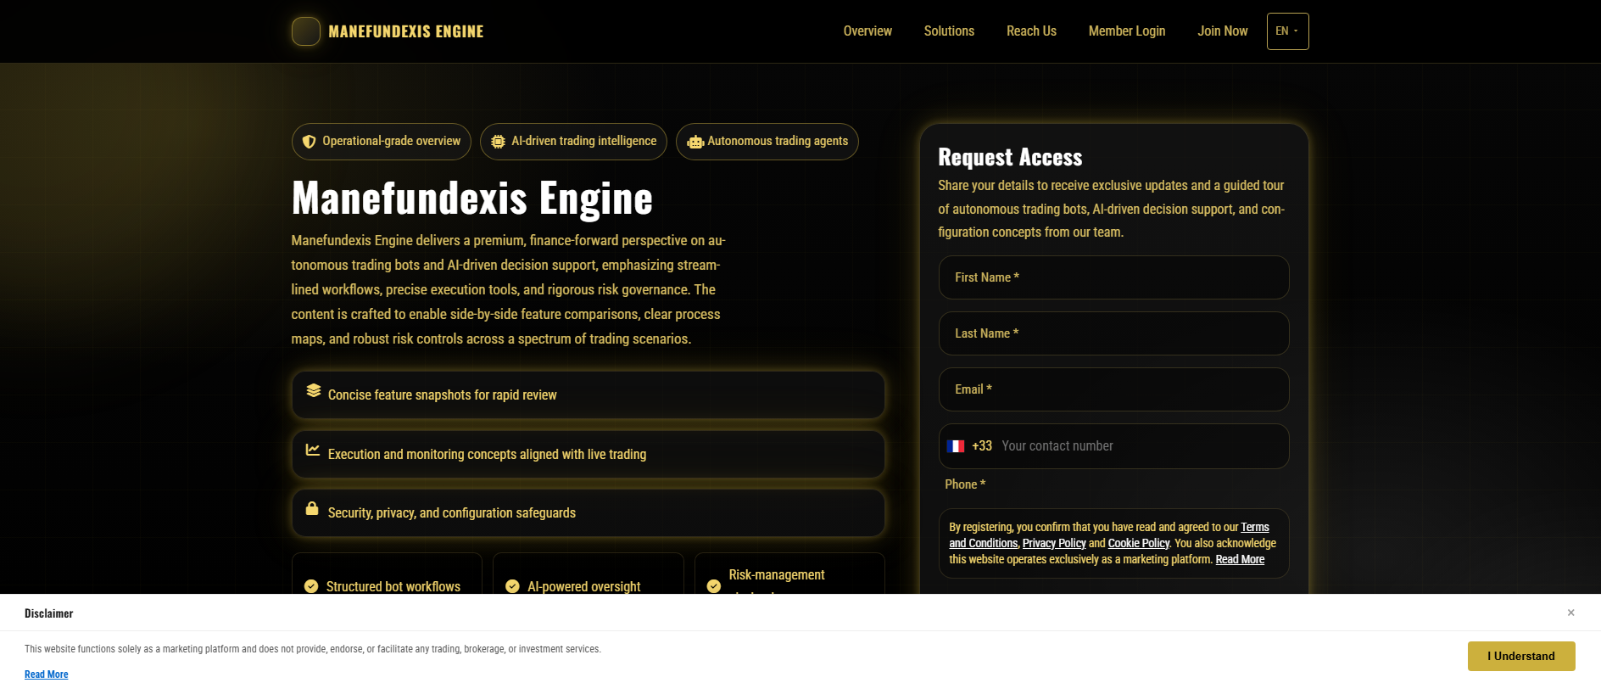The width and height of the screenshot is (1601, 694).
Task: Click checkmark icon next to AI-powered oversight
Action: click(x=512, y=586)
